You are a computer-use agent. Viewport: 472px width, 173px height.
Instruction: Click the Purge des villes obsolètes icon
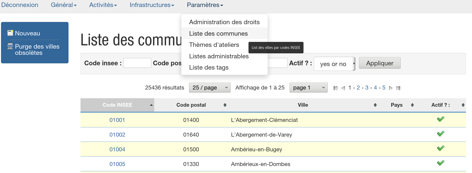click(10, 46)
